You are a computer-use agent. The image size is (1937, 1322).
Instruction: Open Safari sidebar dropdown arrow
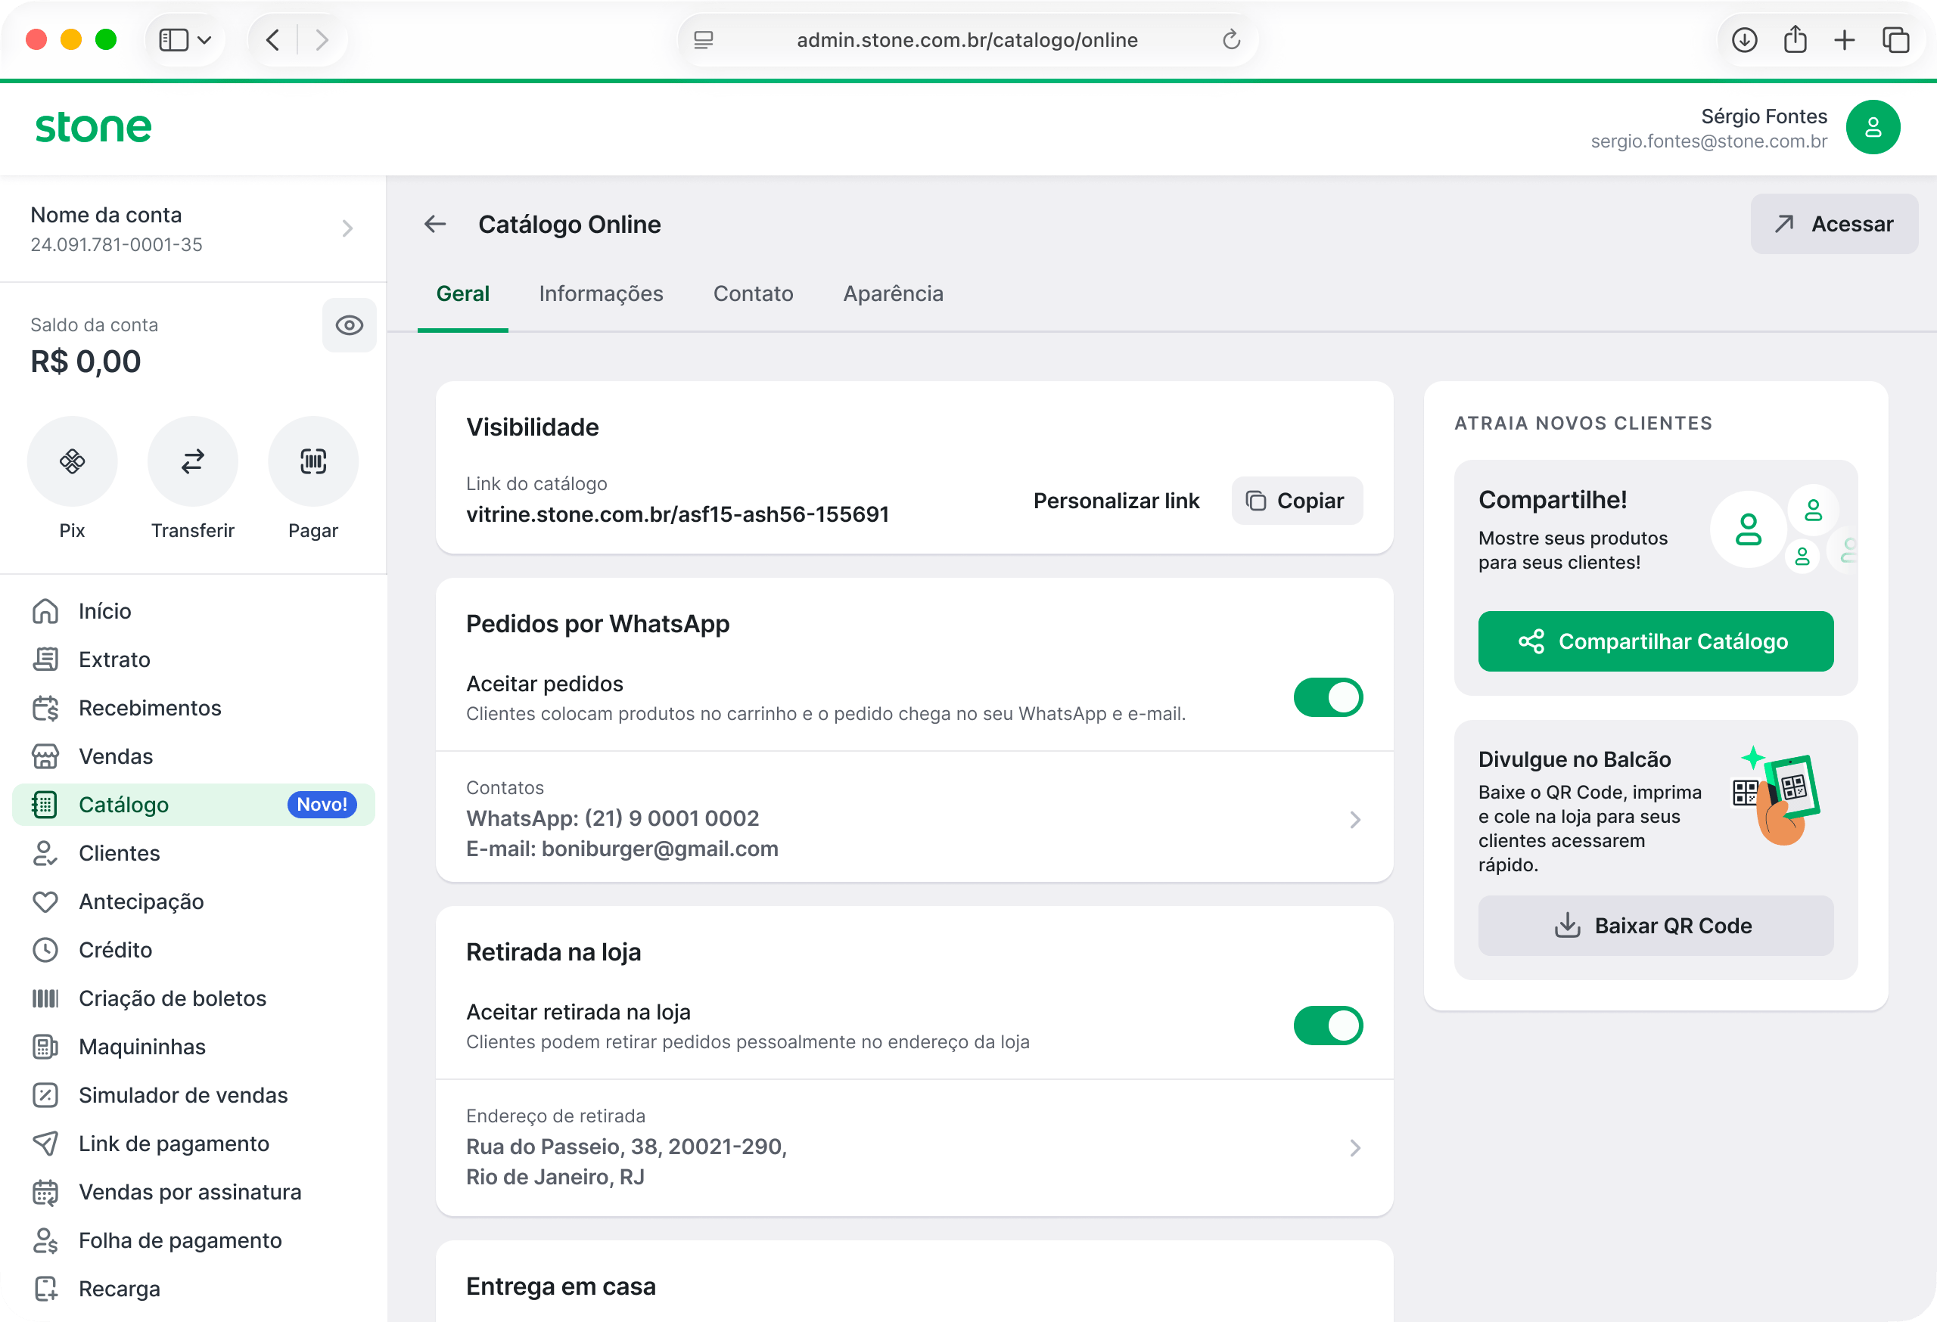pos(204,39)
